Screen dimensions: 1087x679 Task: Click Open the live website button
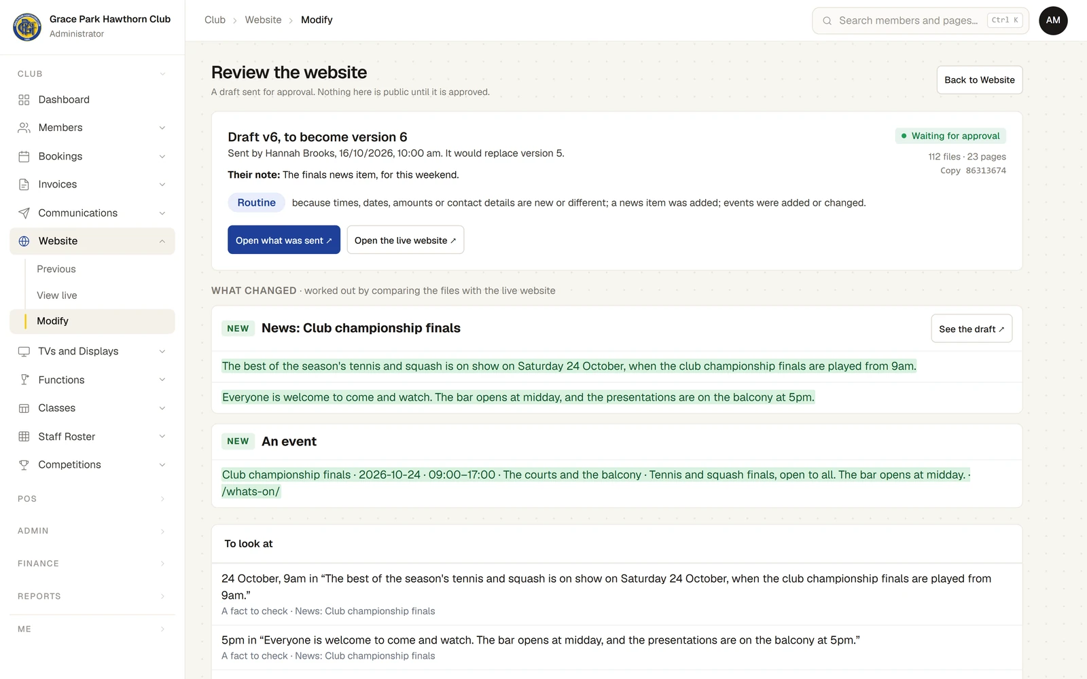[406, 240]
